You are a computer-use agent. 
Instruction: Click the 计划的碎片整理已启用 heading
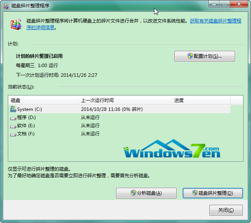pos(39,56)
